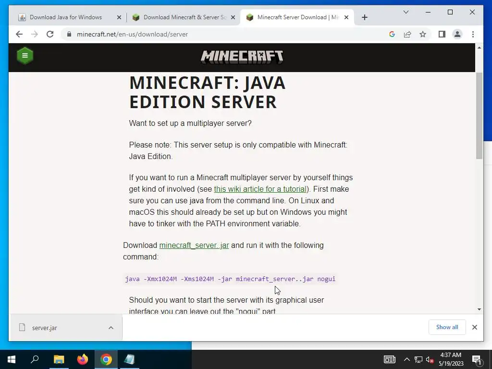The image size is (492, 369).
Task: Switch to Download Minecraft & Server Software tab
Action: tap(184, 17)
